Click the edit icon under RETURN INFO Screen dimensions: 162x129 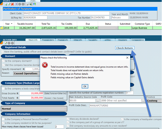(6, 43)
